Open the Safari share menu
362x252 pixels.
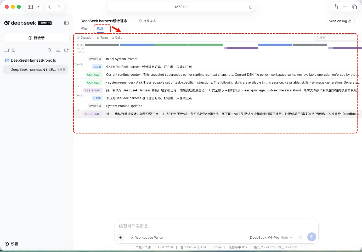click(x=336, y=7)
